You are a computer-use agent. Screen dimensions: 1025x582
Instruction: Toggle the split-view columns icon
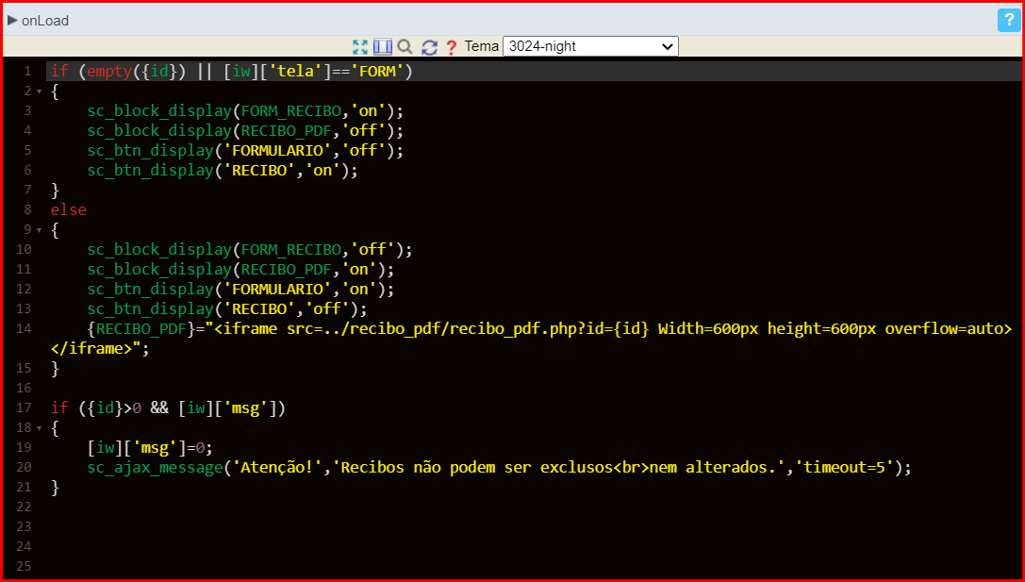(x=382, y=46)
